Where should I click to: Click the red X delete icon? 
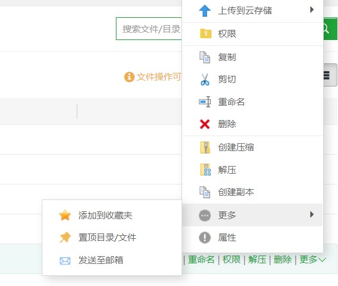(205, 124)
